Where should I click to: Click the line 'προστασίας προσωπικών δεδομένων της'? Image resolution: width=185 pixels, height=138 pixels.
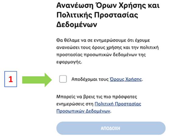tap(101, 54)
